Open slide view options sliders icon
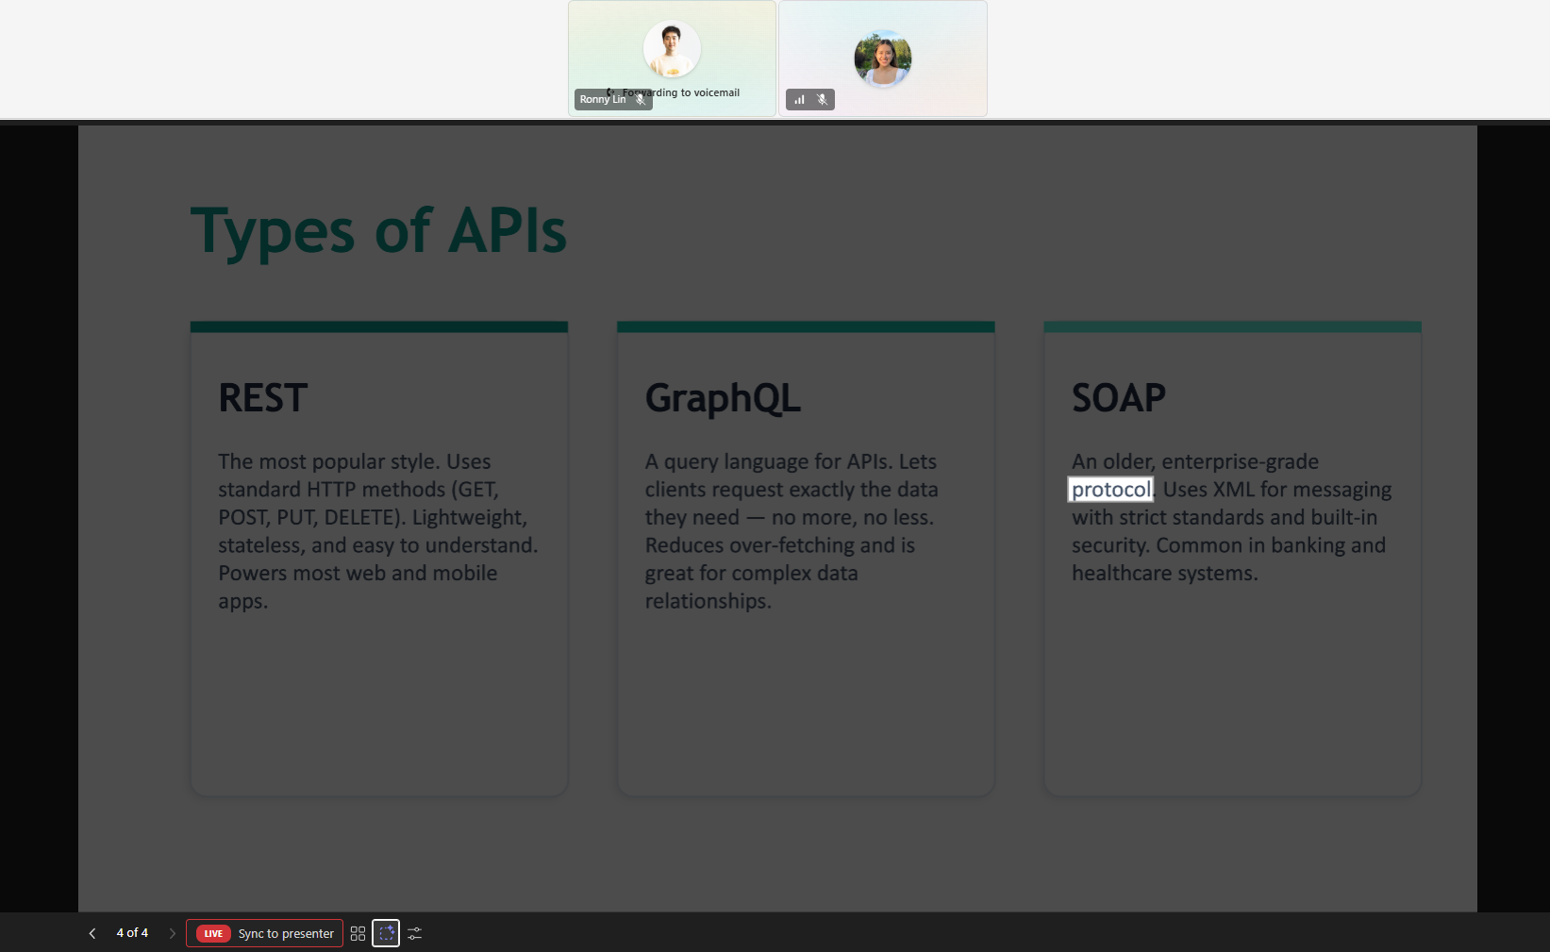The height and width of the screenshot is (952, 1550). coord(414,933)
